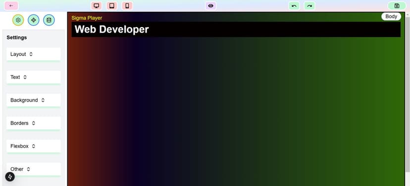Go back using the arrow button
The height and width of the screenshot is (186, 410).
(11, 6)
